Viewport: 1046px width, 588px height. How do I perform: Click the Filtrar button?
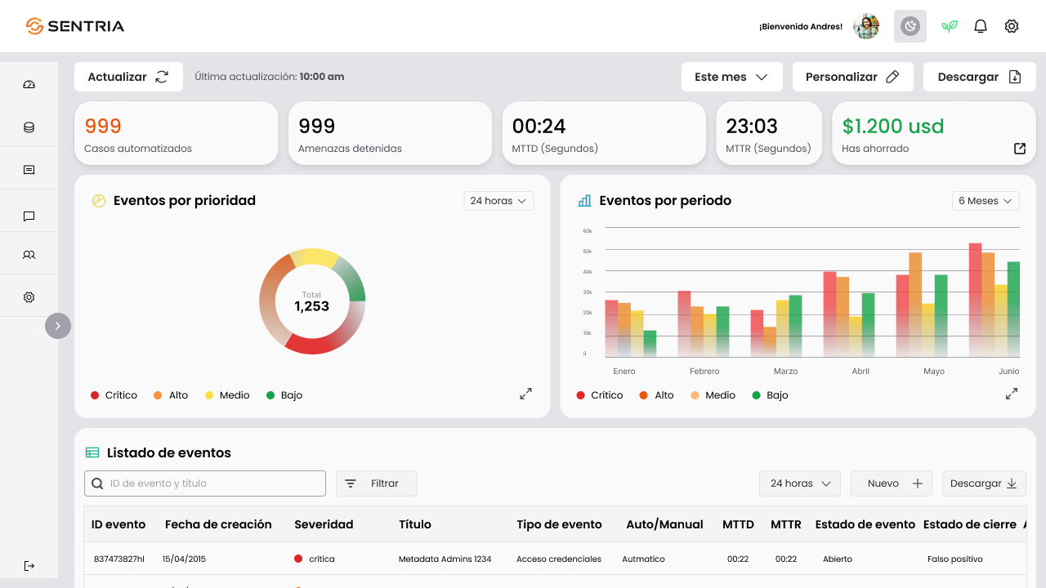coord(377,483)
